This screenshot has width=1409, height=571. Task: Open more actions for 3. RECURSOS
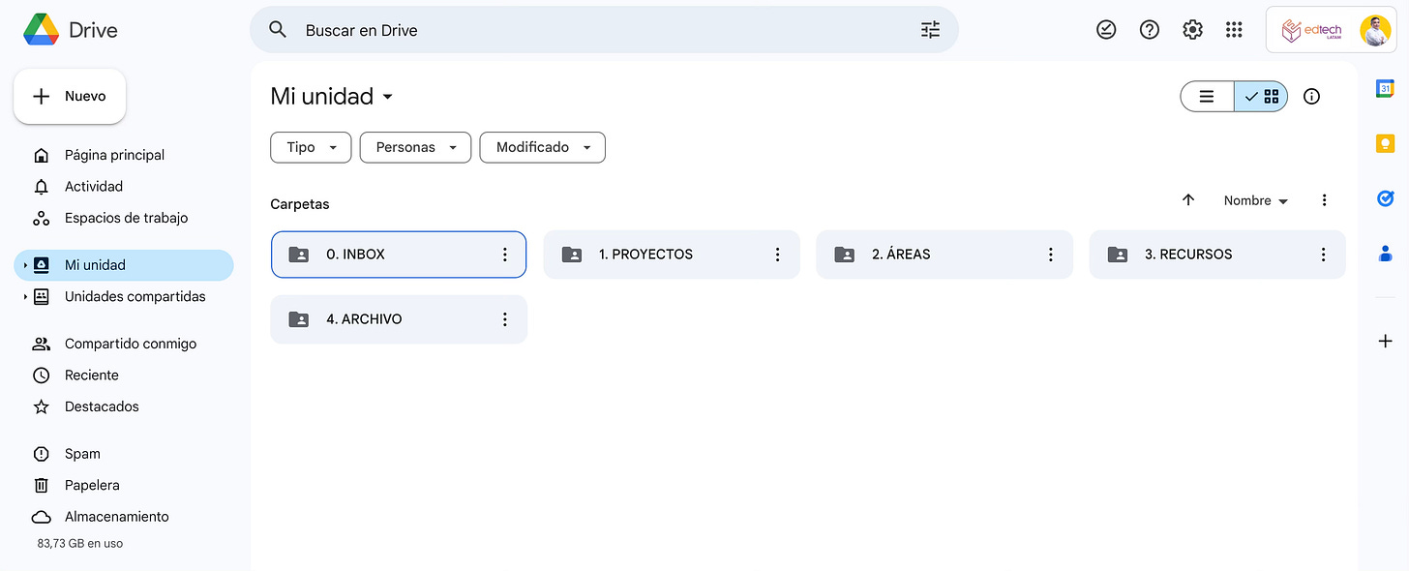1323,255
